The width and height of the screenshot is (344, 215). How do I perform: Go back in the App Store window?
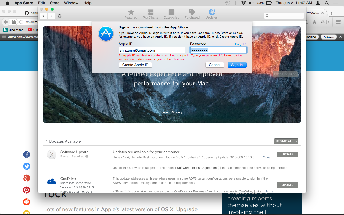coord(44,16)
